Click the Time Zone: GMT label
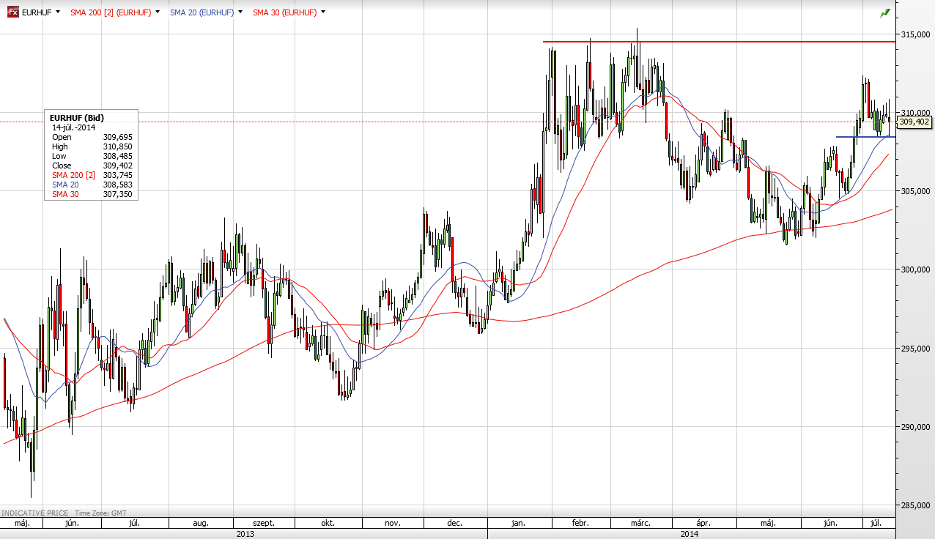 [x=100, y=513]
